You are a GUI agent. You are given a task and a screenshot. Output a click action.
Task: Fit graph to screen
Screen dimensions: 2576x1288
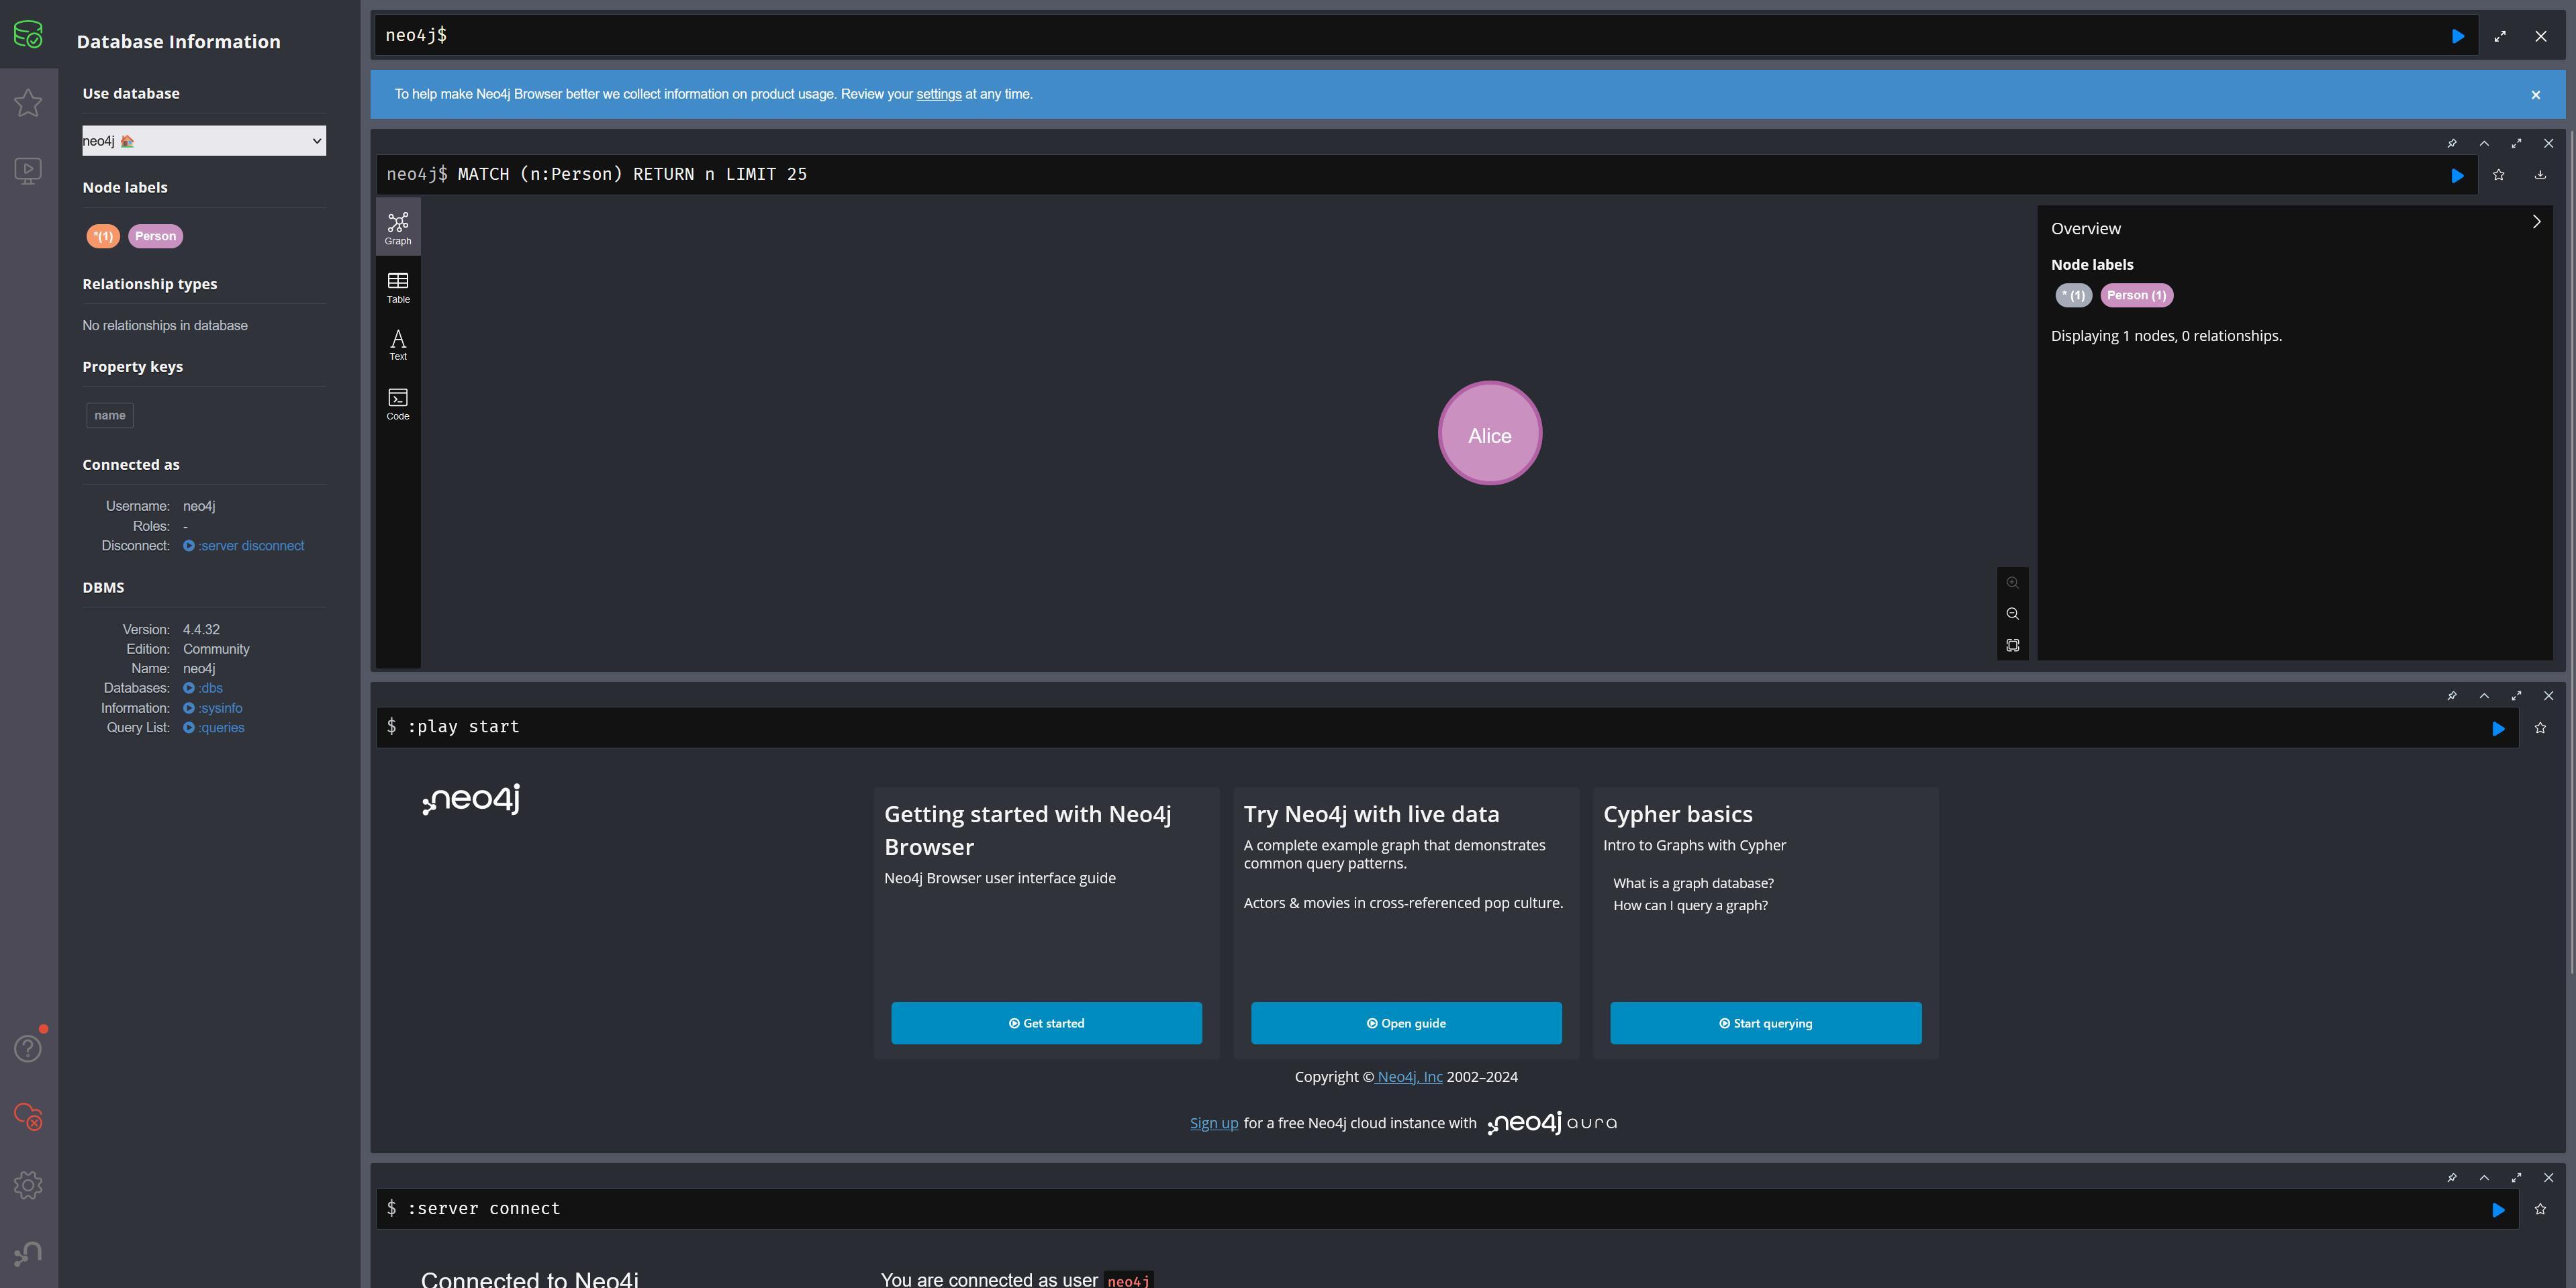(x=2012, y=645)
